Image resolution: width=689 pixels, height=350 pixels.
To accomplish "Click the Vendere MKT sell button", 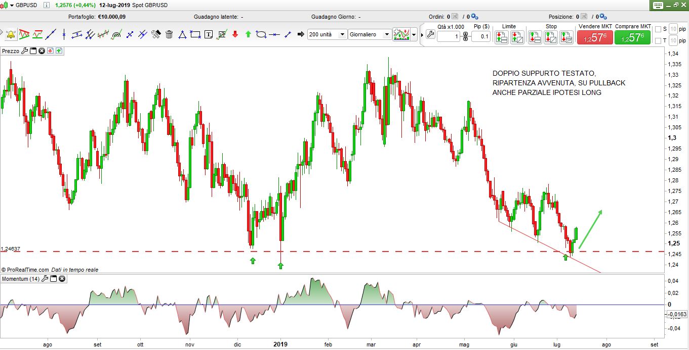I will [595, 37].
